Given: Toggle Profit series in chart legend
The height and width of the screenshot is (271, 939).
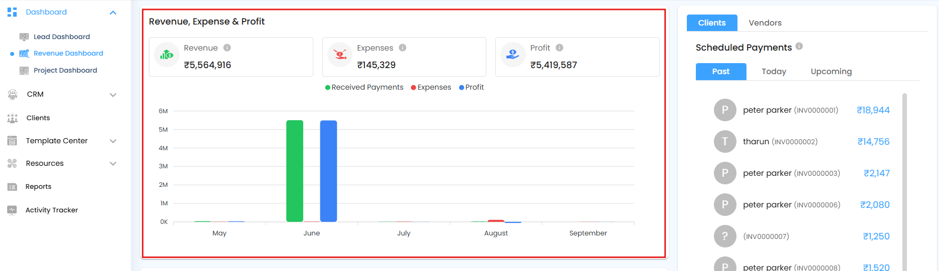Looking at the screenshot, I should pyautogui.click(x=472, y=87).
